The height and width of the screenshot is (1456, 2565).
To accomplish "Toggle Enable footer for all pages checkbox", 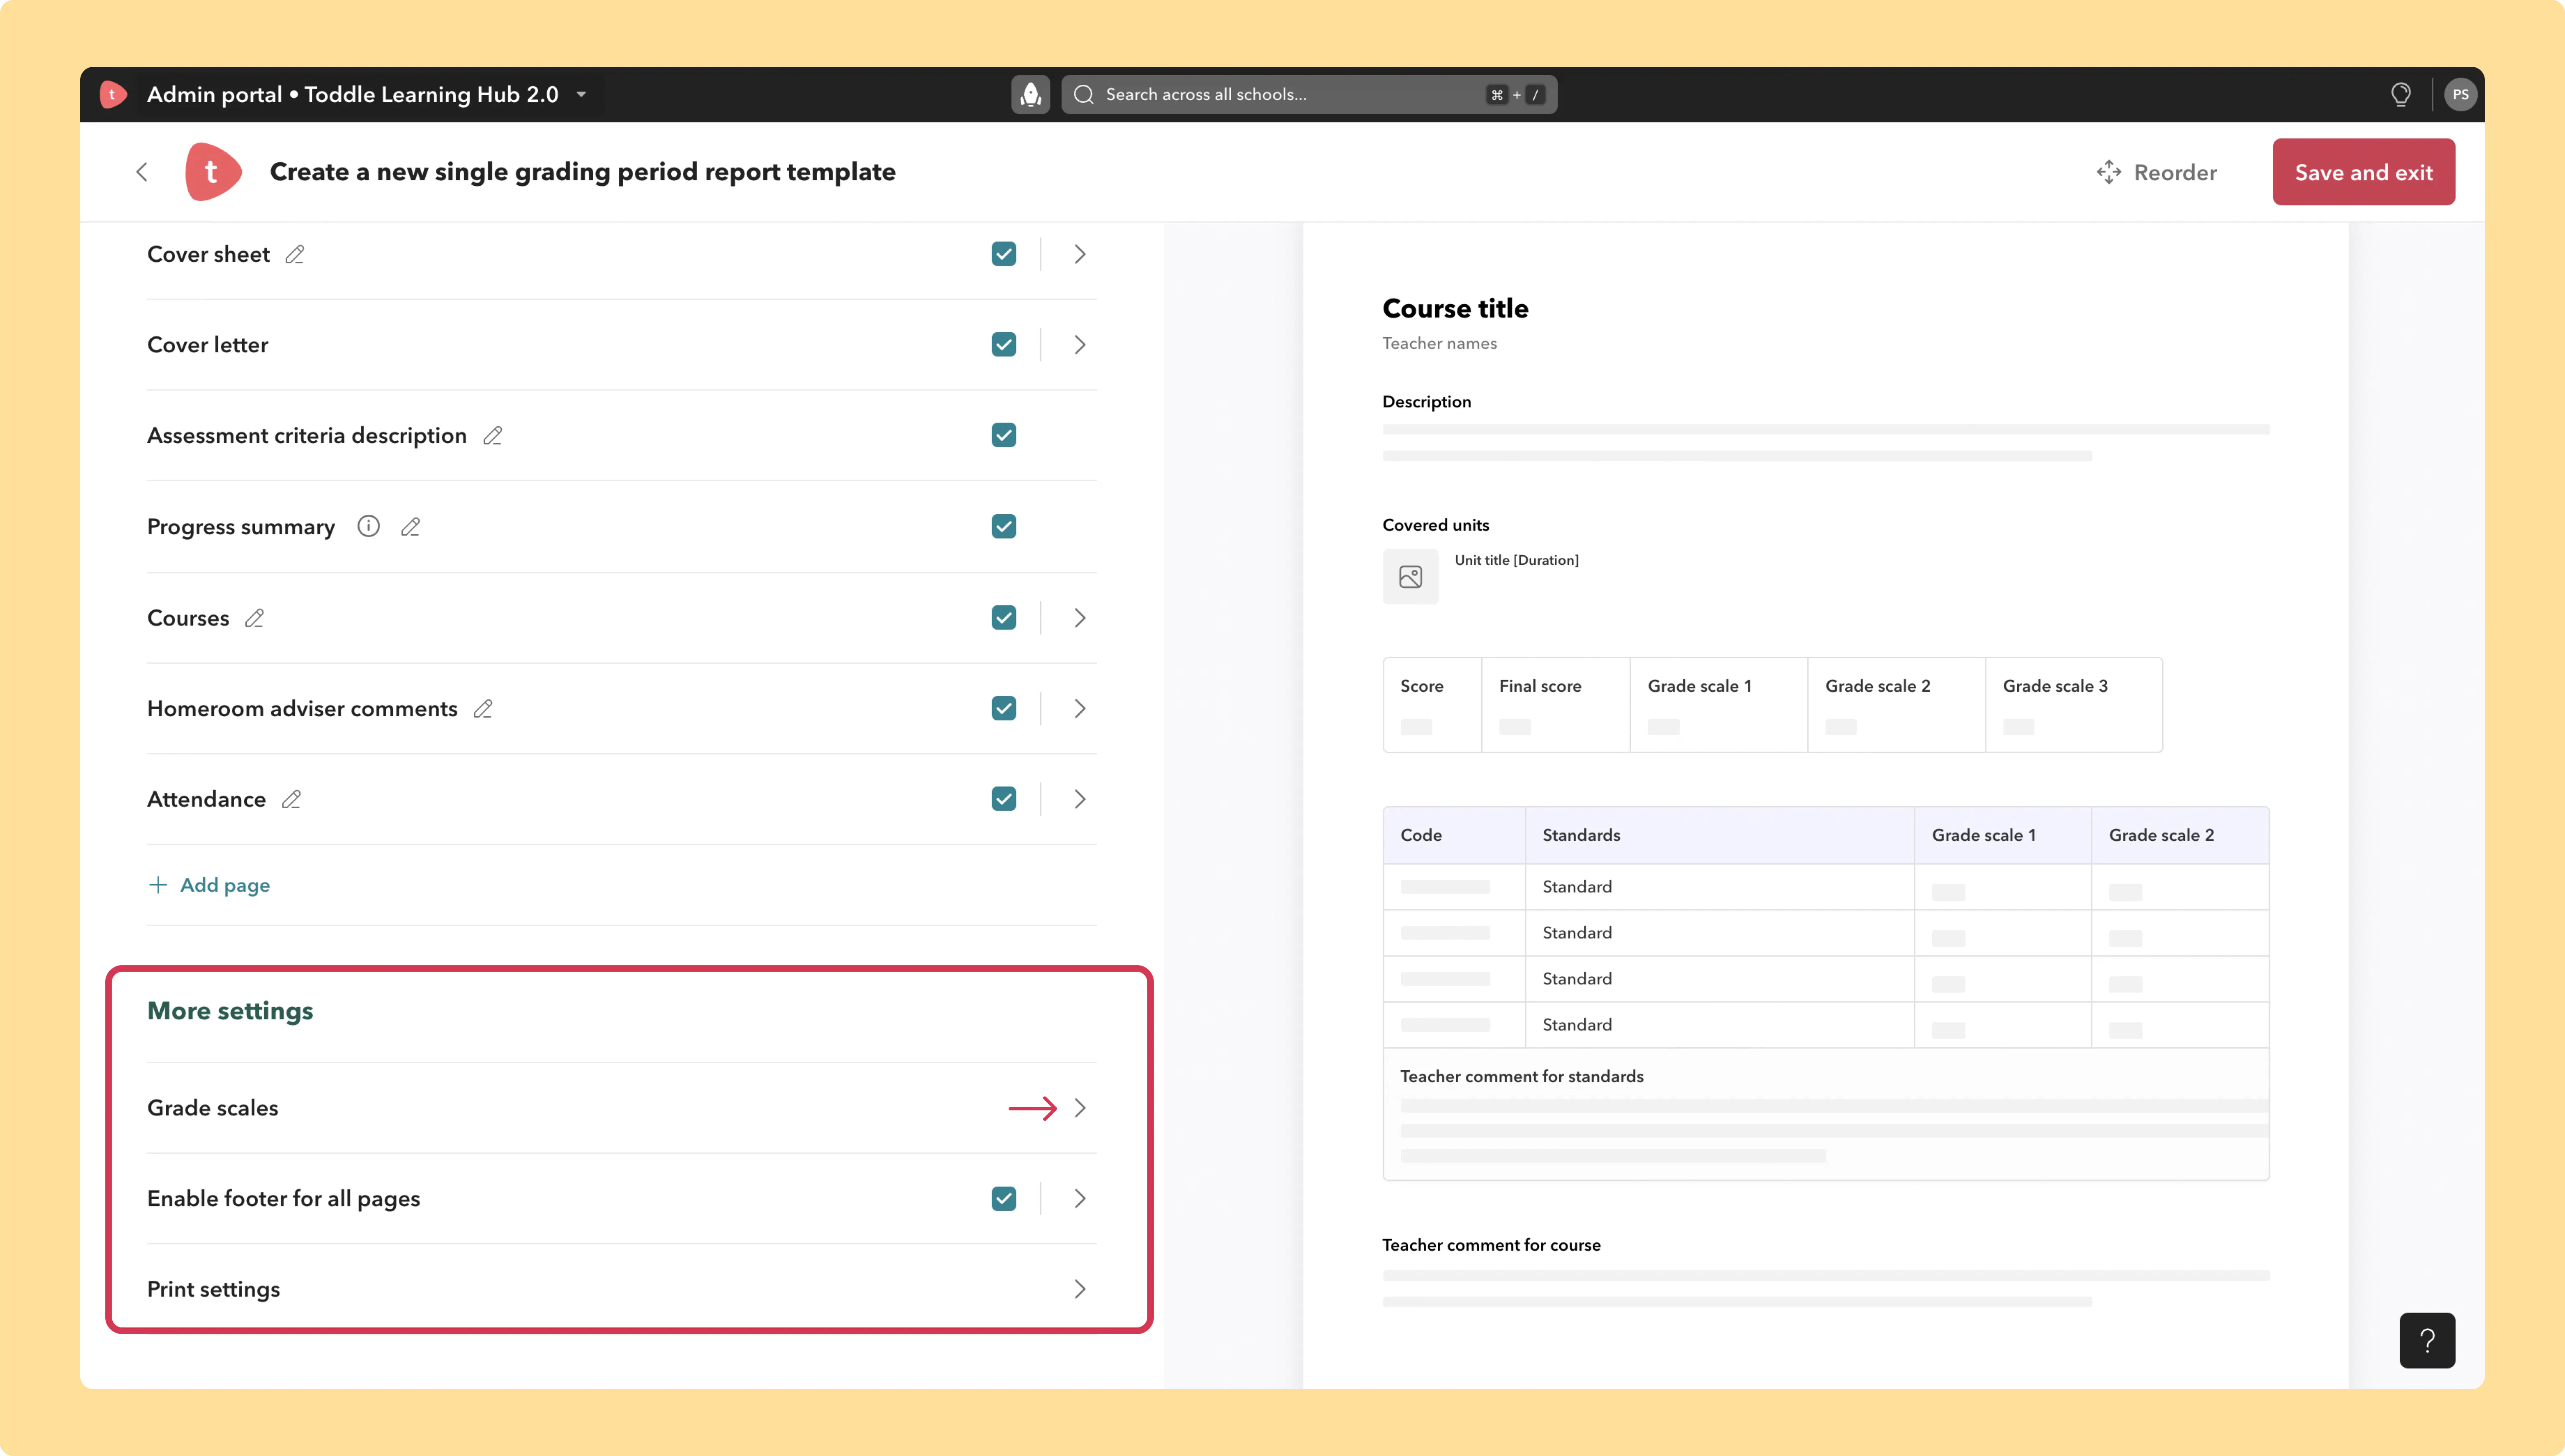I will (x=1004, y=1198).
